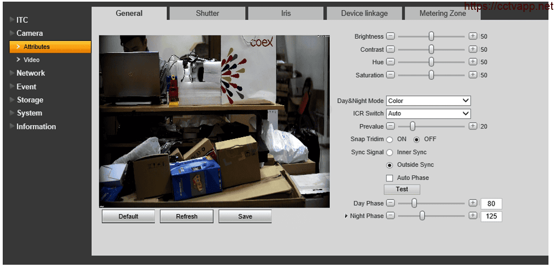Click the Brightness minus icon
This screenshot has width=555, height=268.
pyautogui.click(x=390, y=36)
